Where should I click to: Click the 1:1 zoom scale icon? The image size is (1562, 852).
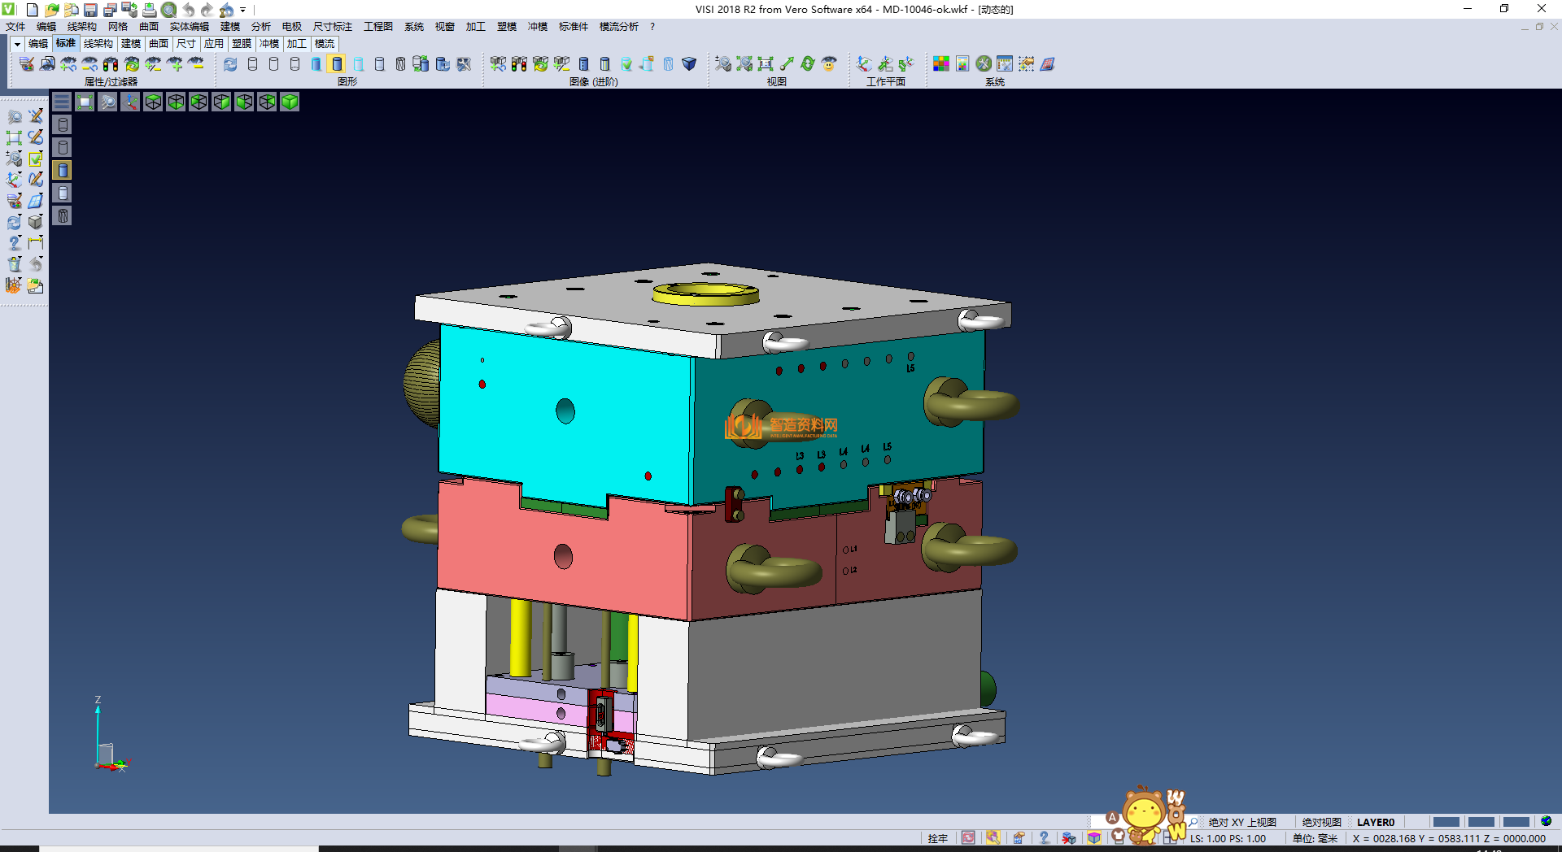tap(766, 63)
